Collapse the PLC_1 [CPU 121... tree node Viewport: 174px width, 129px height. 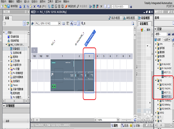[6, 45]
